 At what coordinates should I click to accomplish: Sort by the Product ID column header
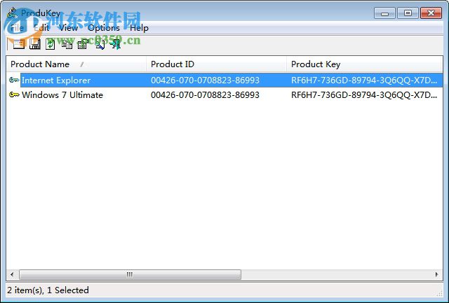(216, 64)
